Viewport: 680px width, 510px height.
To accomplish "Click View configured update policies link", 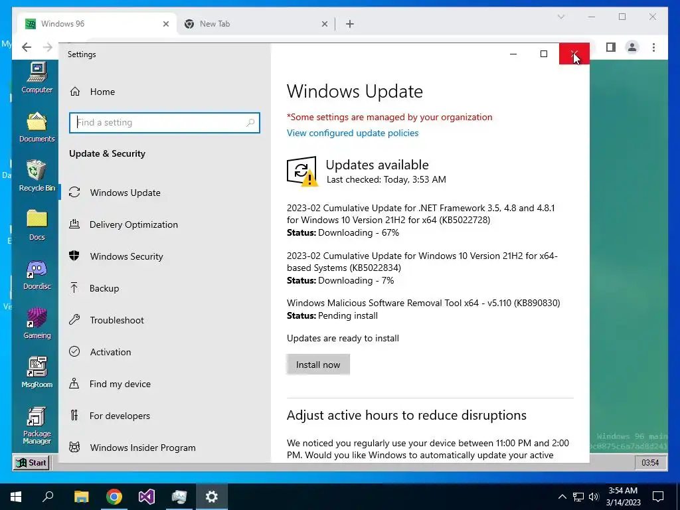I will coord(353,133).
